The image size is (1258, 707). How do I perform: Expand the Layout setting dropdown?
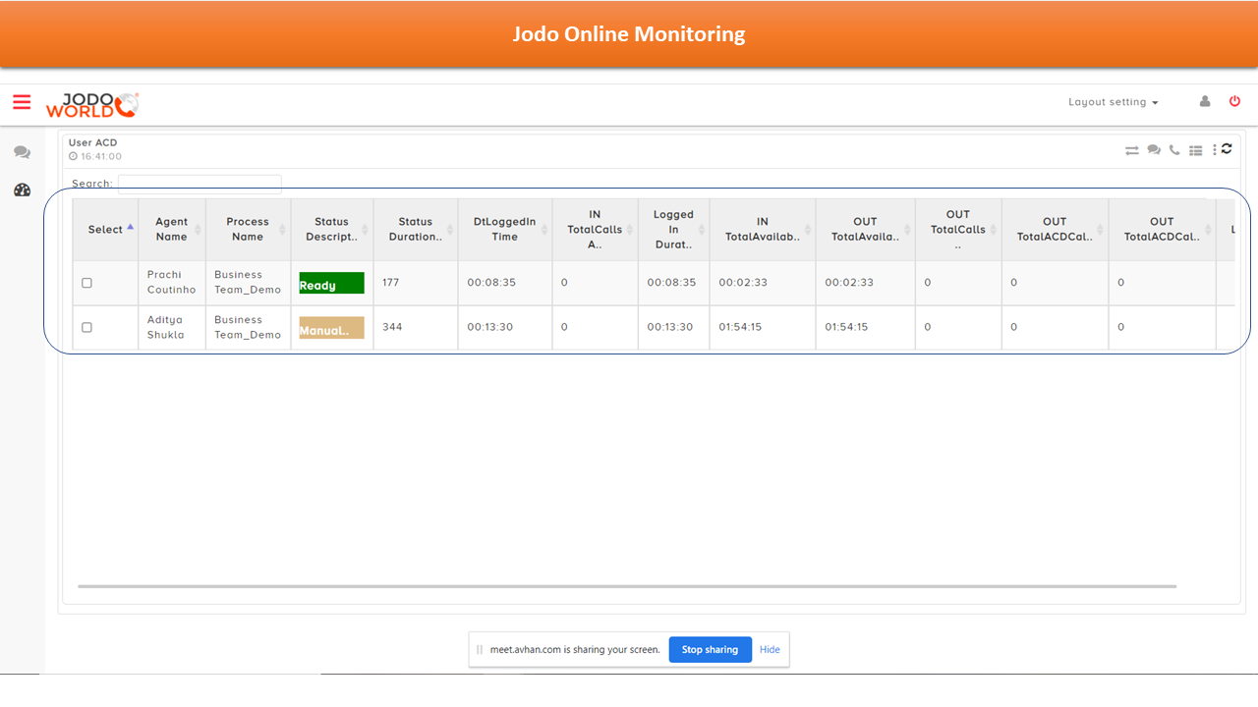[x=1113, y=102]
